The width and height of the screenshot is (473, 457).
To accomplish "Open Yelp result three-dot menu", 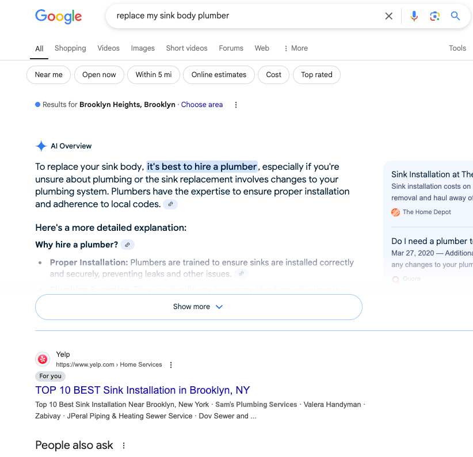I will click(x=171, y=365).
